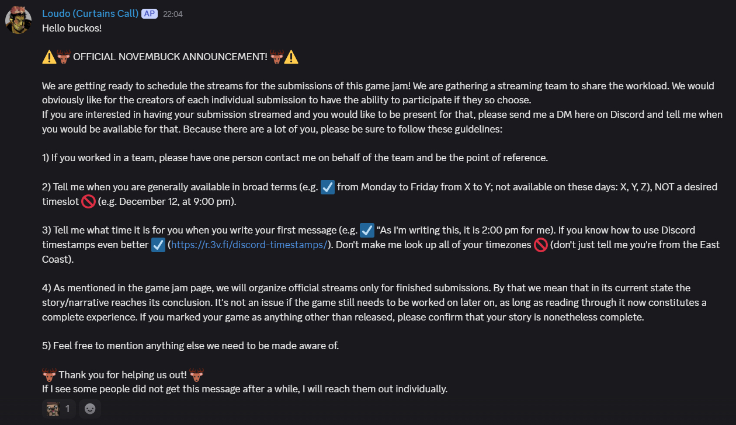Open the add reaction smiley button

tap(90, 409)
